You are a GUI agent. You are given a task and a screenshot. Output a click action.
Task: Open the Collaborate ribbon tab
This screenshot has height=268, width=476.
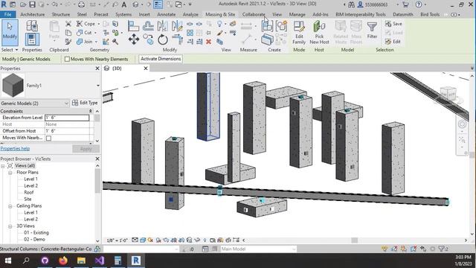pos(254,14)
